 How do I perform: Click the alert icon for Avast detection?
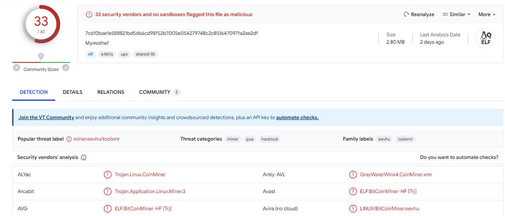[352, 192]
